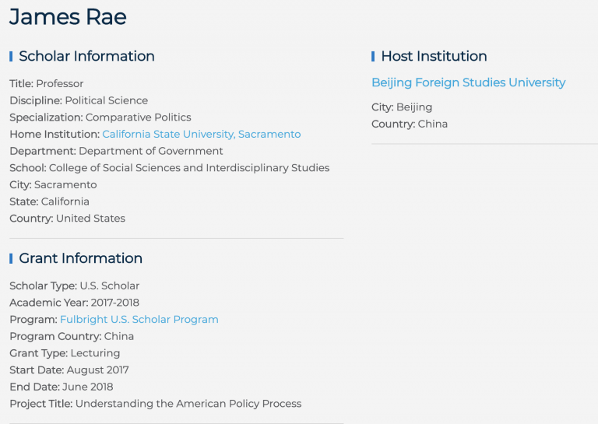Click the Scholar Information section heading
The height and width of the screenshot is (424, 598).
86,56
